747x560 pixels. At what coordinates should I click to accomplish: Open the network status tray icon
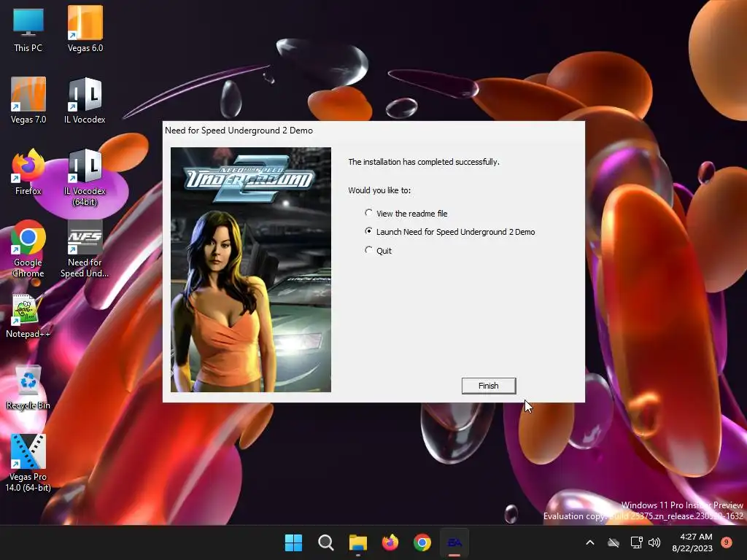pos(636,542)
